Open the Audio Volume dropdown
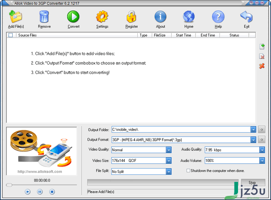The height and width of the screenshot is (200, 271). point(262,161)
